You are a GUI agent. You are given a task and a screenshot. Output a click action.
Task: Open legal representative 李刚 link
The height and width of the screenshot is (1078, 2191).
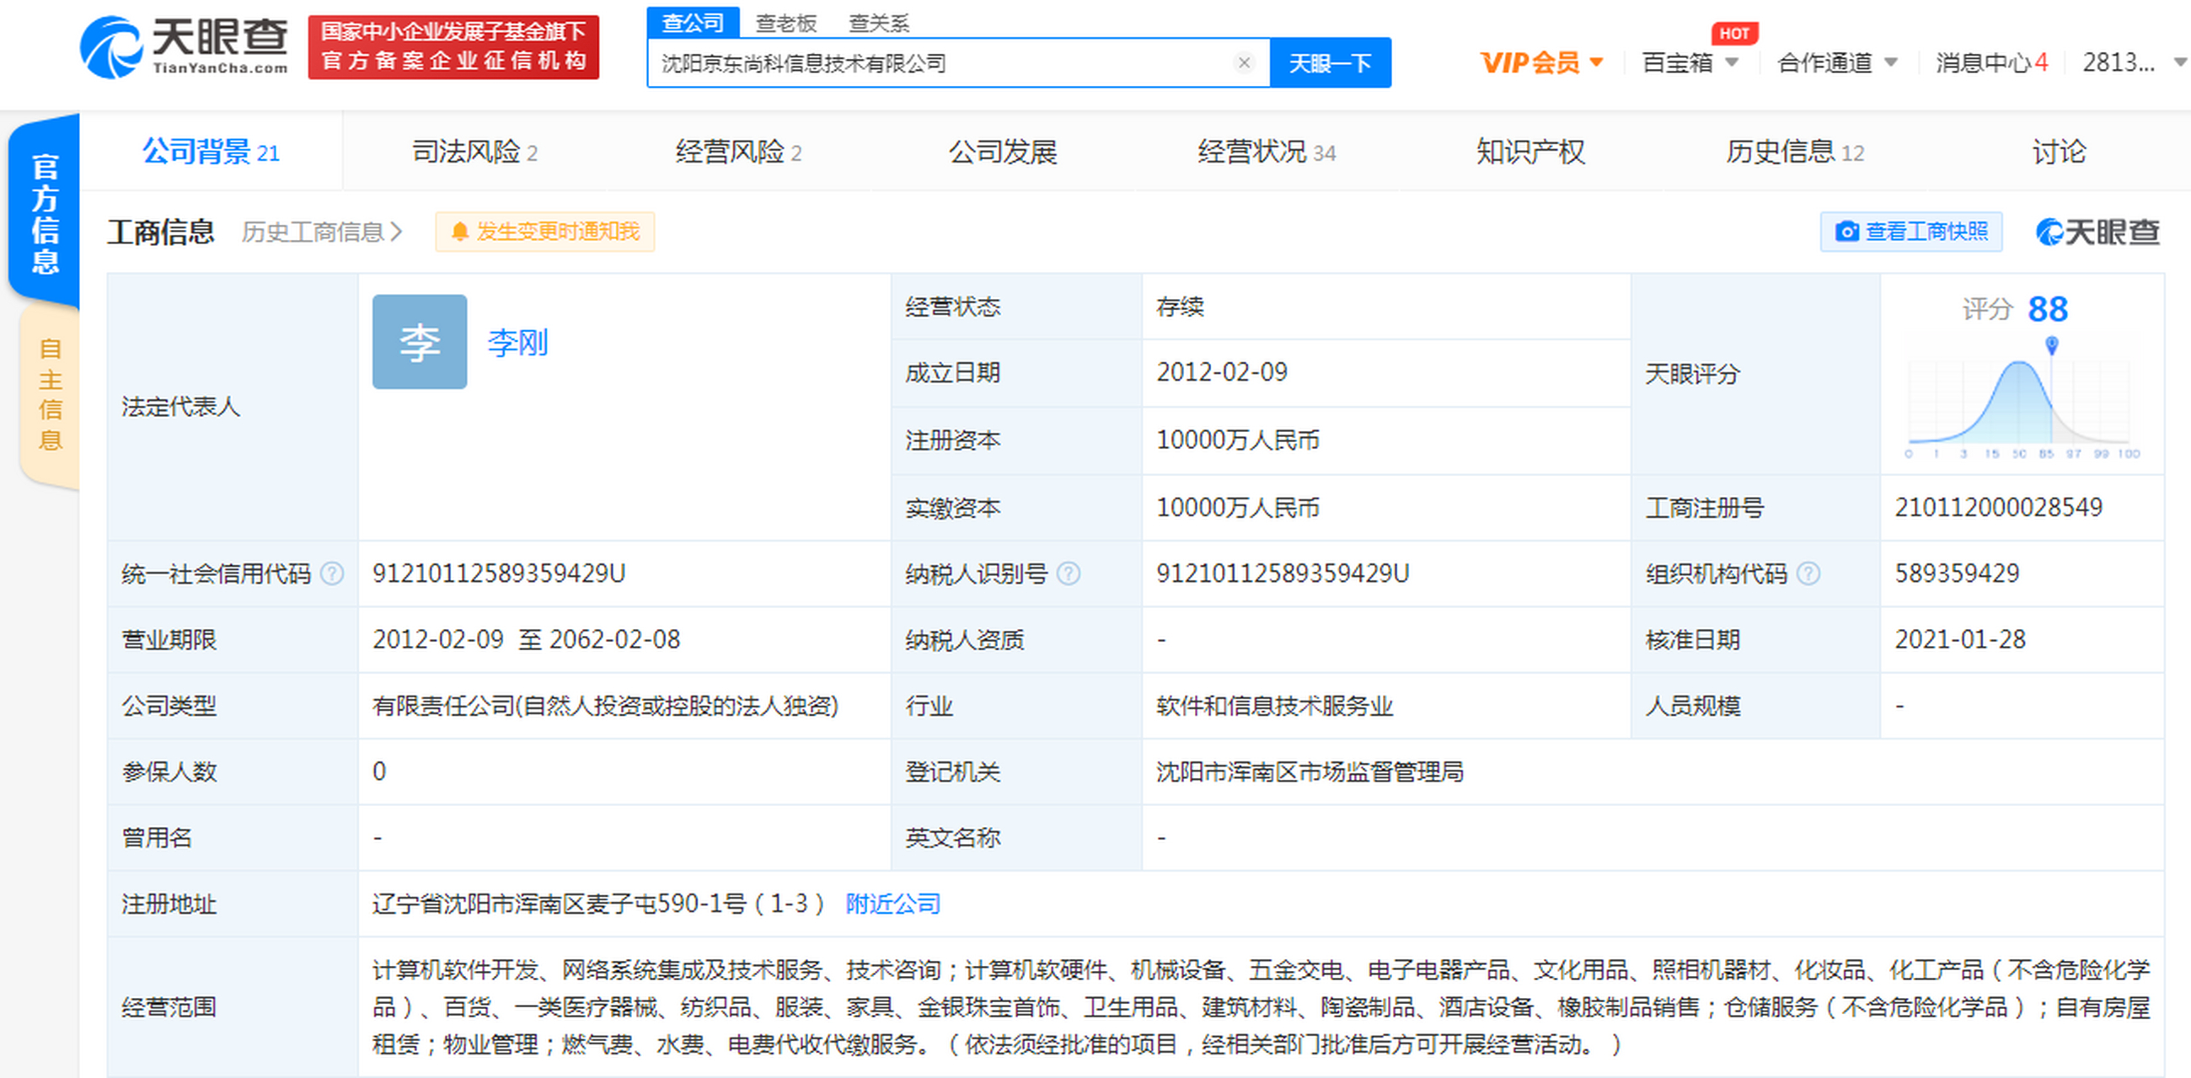point(517,343)
